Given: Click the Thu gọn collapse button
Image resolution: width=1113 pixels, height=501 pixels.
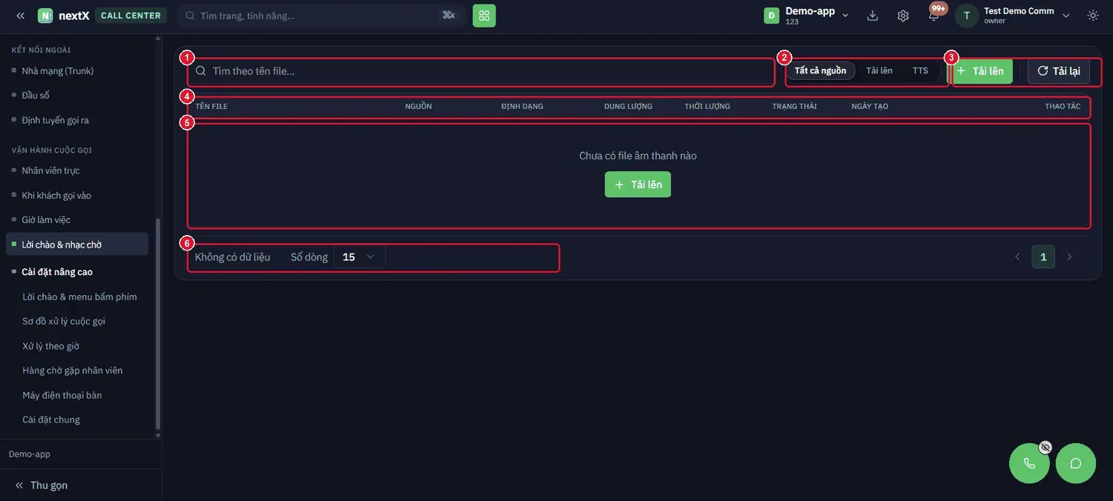Looking at the screenshot, I should 42,485.
